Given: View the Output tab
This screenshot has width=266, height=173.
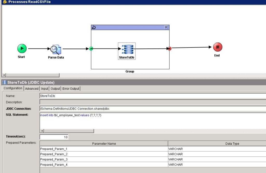Looking at the screenshot, I should click(55, 88).
